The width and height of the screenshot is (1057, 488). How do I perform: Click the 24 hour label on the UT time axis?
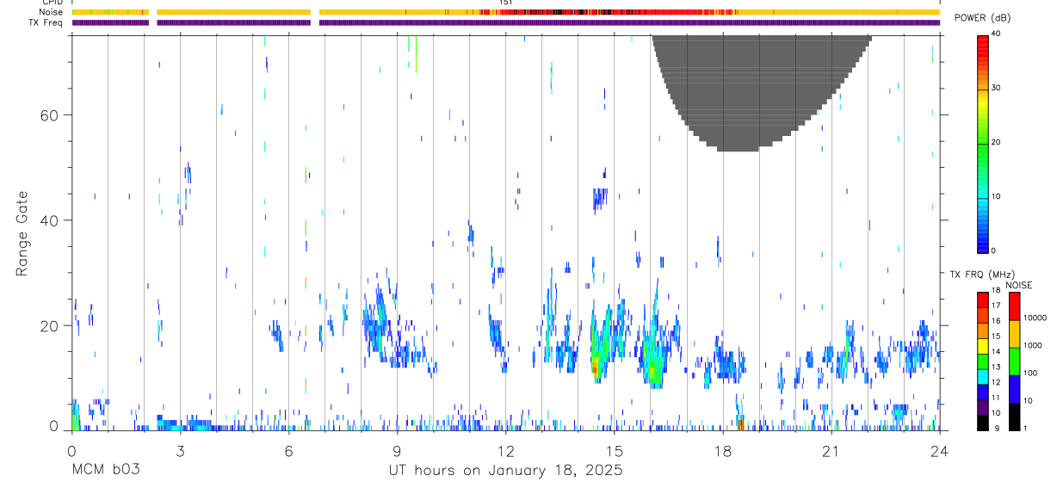tap(940, 450)
